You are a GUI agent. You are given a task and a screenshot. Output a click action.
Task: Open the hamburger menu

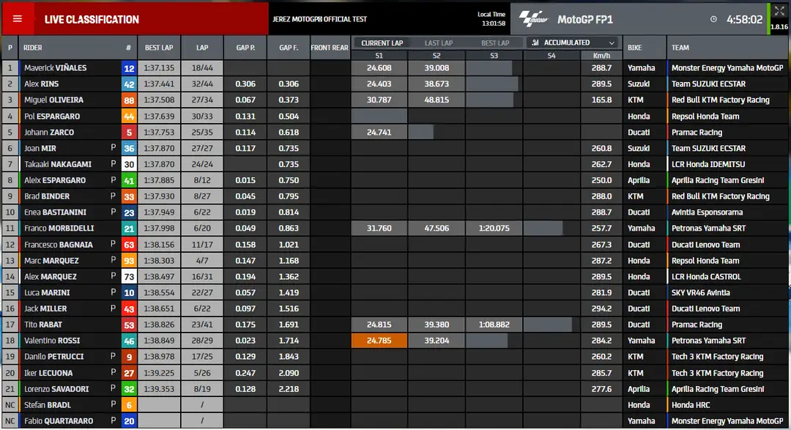18,19
